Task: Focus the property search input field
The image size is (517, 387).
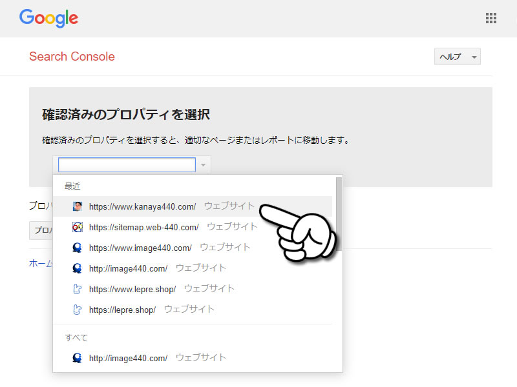Action: click(x=127, y=165)
